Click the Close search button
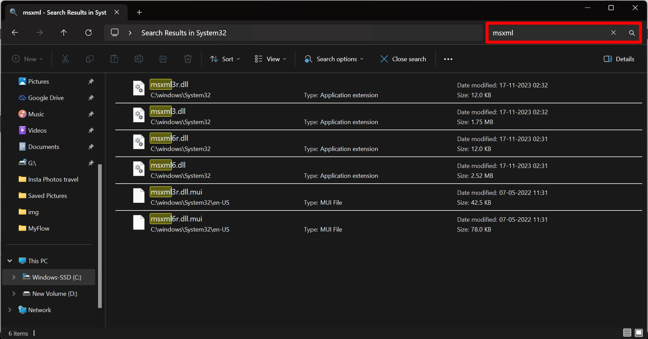The height and width of the screenshot is (339, 648). pos(403,59)
